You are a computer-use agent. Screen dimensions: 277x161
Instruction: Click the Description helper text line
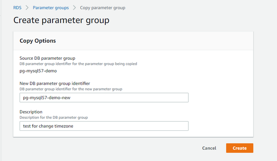tap(53, 118)
